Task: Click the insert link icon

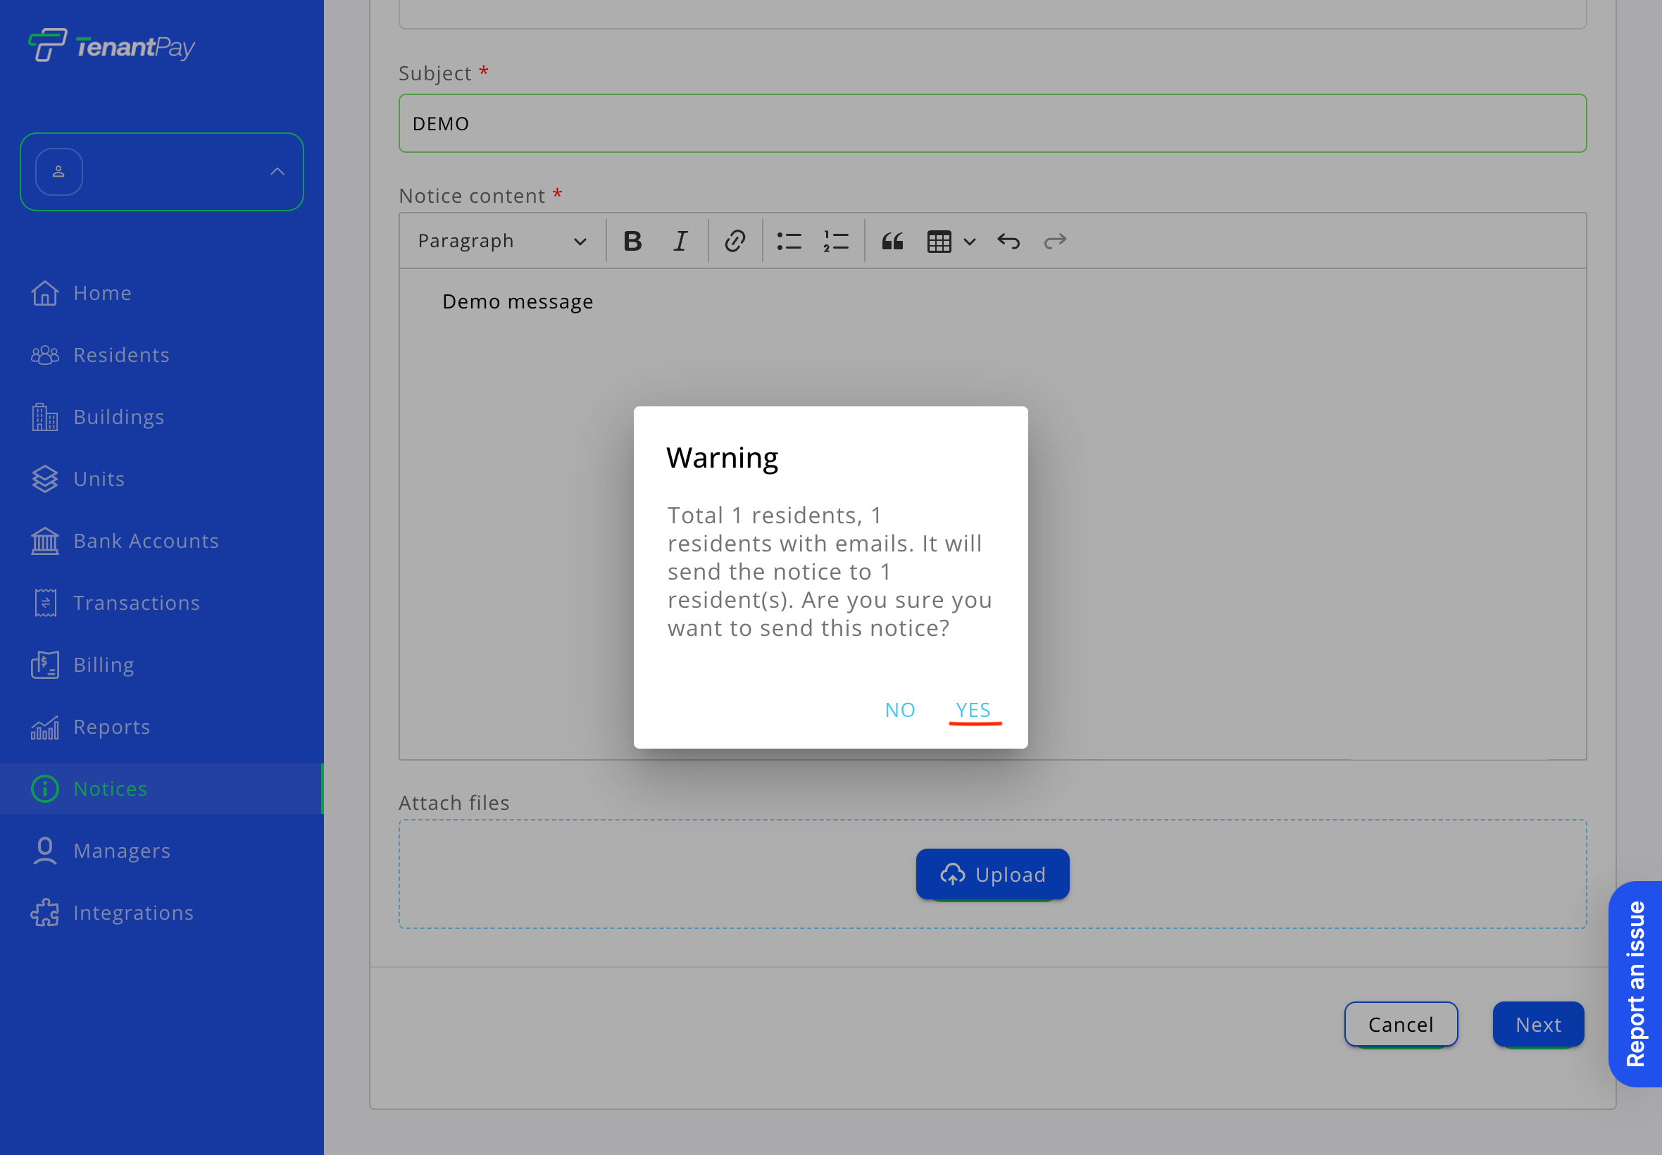Action: [735, 241]
